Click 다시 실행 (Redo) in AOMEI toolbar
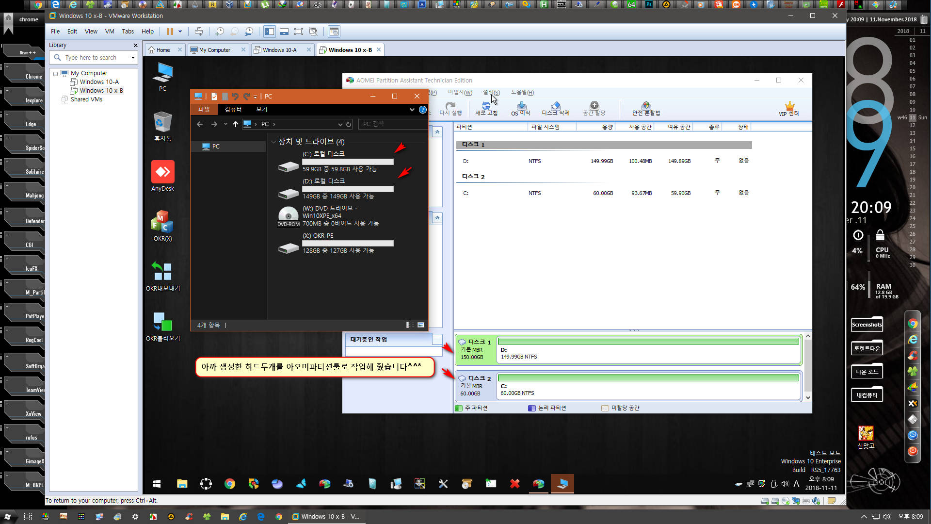This screenshot has width=931, height=524. pyautogui.click(x=450, y=109)
